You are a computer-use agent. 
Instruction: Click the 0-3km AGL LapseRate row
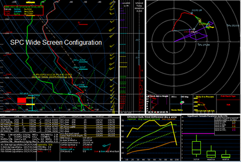click(x=19, y=145)
